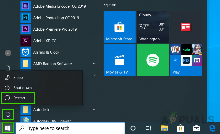Click the Explore group heading
The width and height of the screenshot is (220, 134).
click(110, 5)
